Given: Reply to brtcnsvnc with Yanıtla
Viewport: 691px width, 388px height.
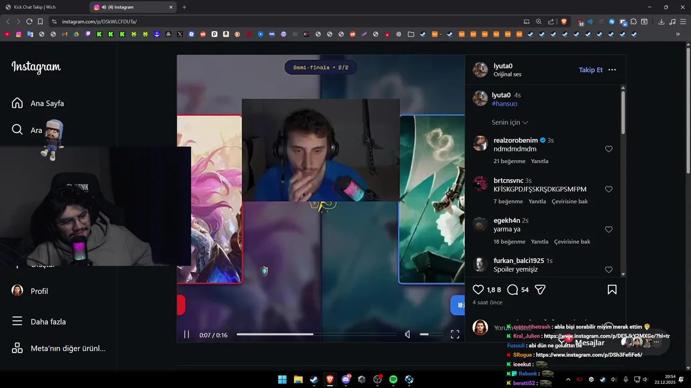Looking at the screenshot, I should pyautogui.click(x=537, y=202).
